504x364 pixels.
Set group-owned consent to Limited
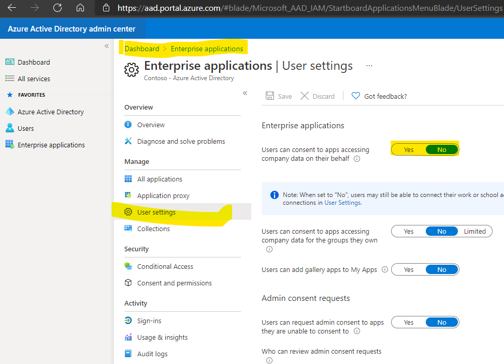[x=475, y=231]
